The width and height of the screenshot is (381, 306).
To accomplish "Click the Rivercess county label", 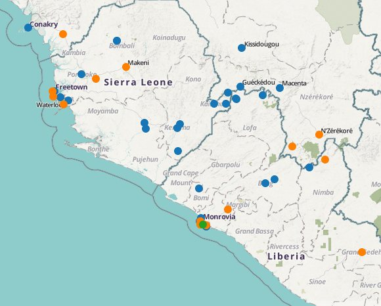I will 284,246.
